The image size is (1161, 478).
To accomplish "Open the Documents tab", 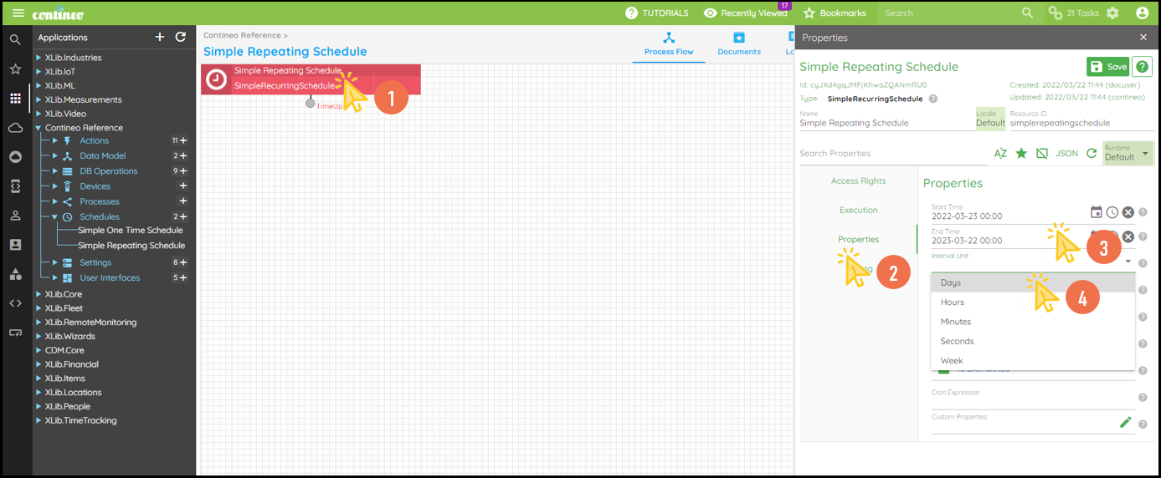I will [738, 43].
